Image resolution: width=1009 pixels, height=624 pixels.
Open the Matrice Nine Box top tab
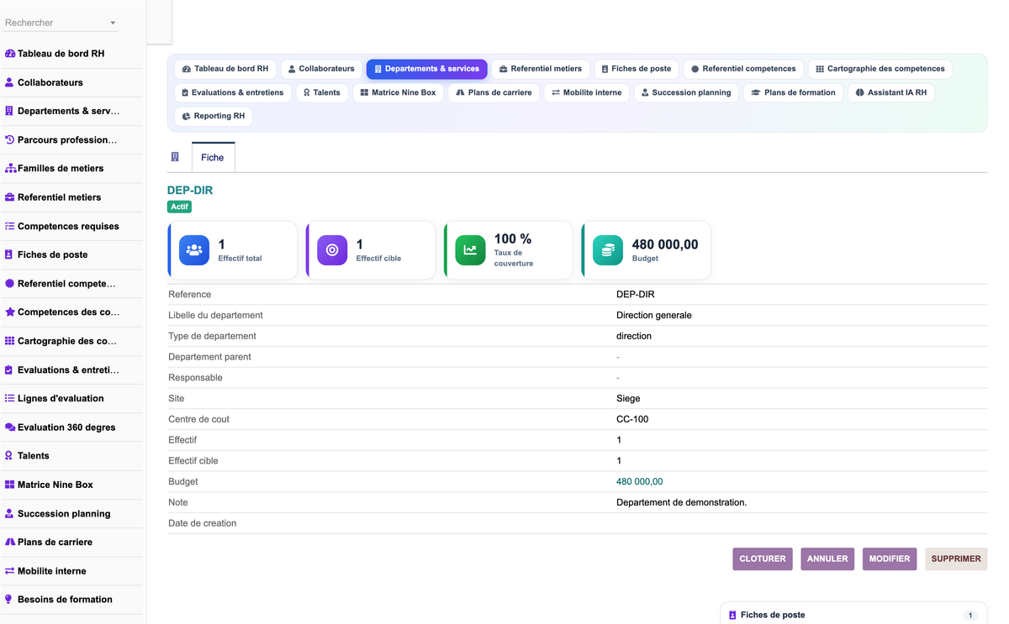398,92
